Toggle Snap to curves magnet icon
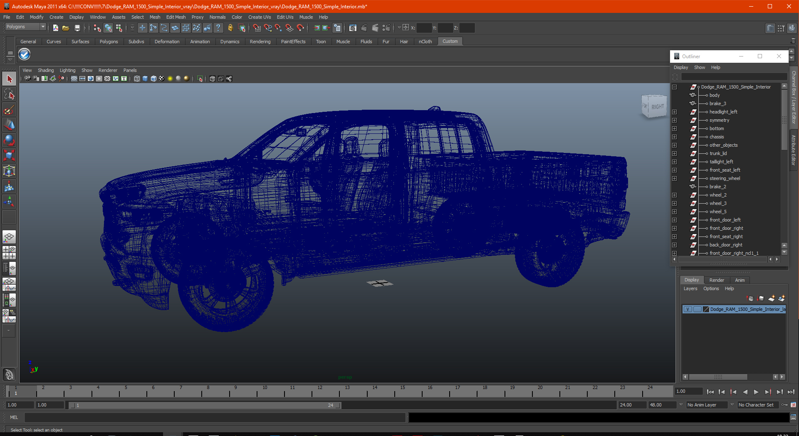The width and height of the screenshot is (799, 436). tap(268, 28)
